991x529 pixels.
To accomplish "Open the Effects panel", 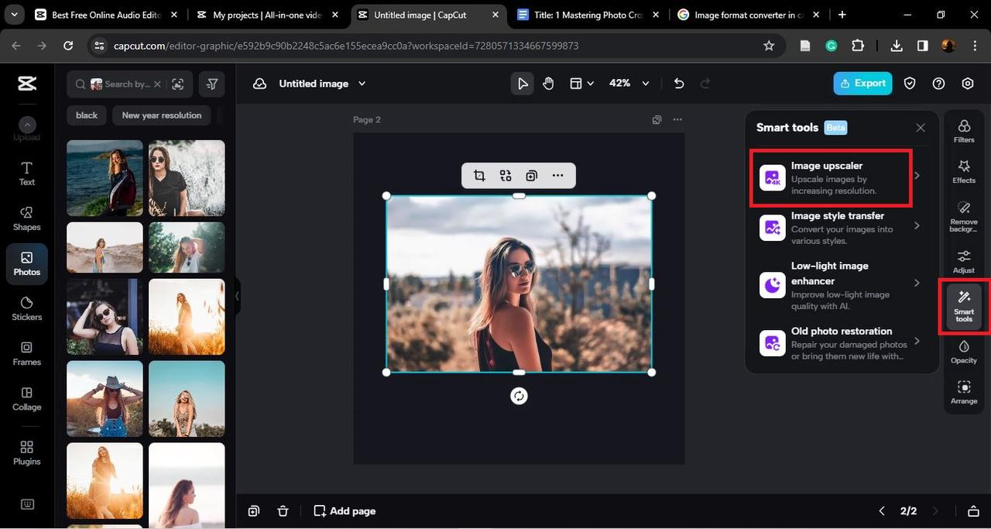I will 964,171.
